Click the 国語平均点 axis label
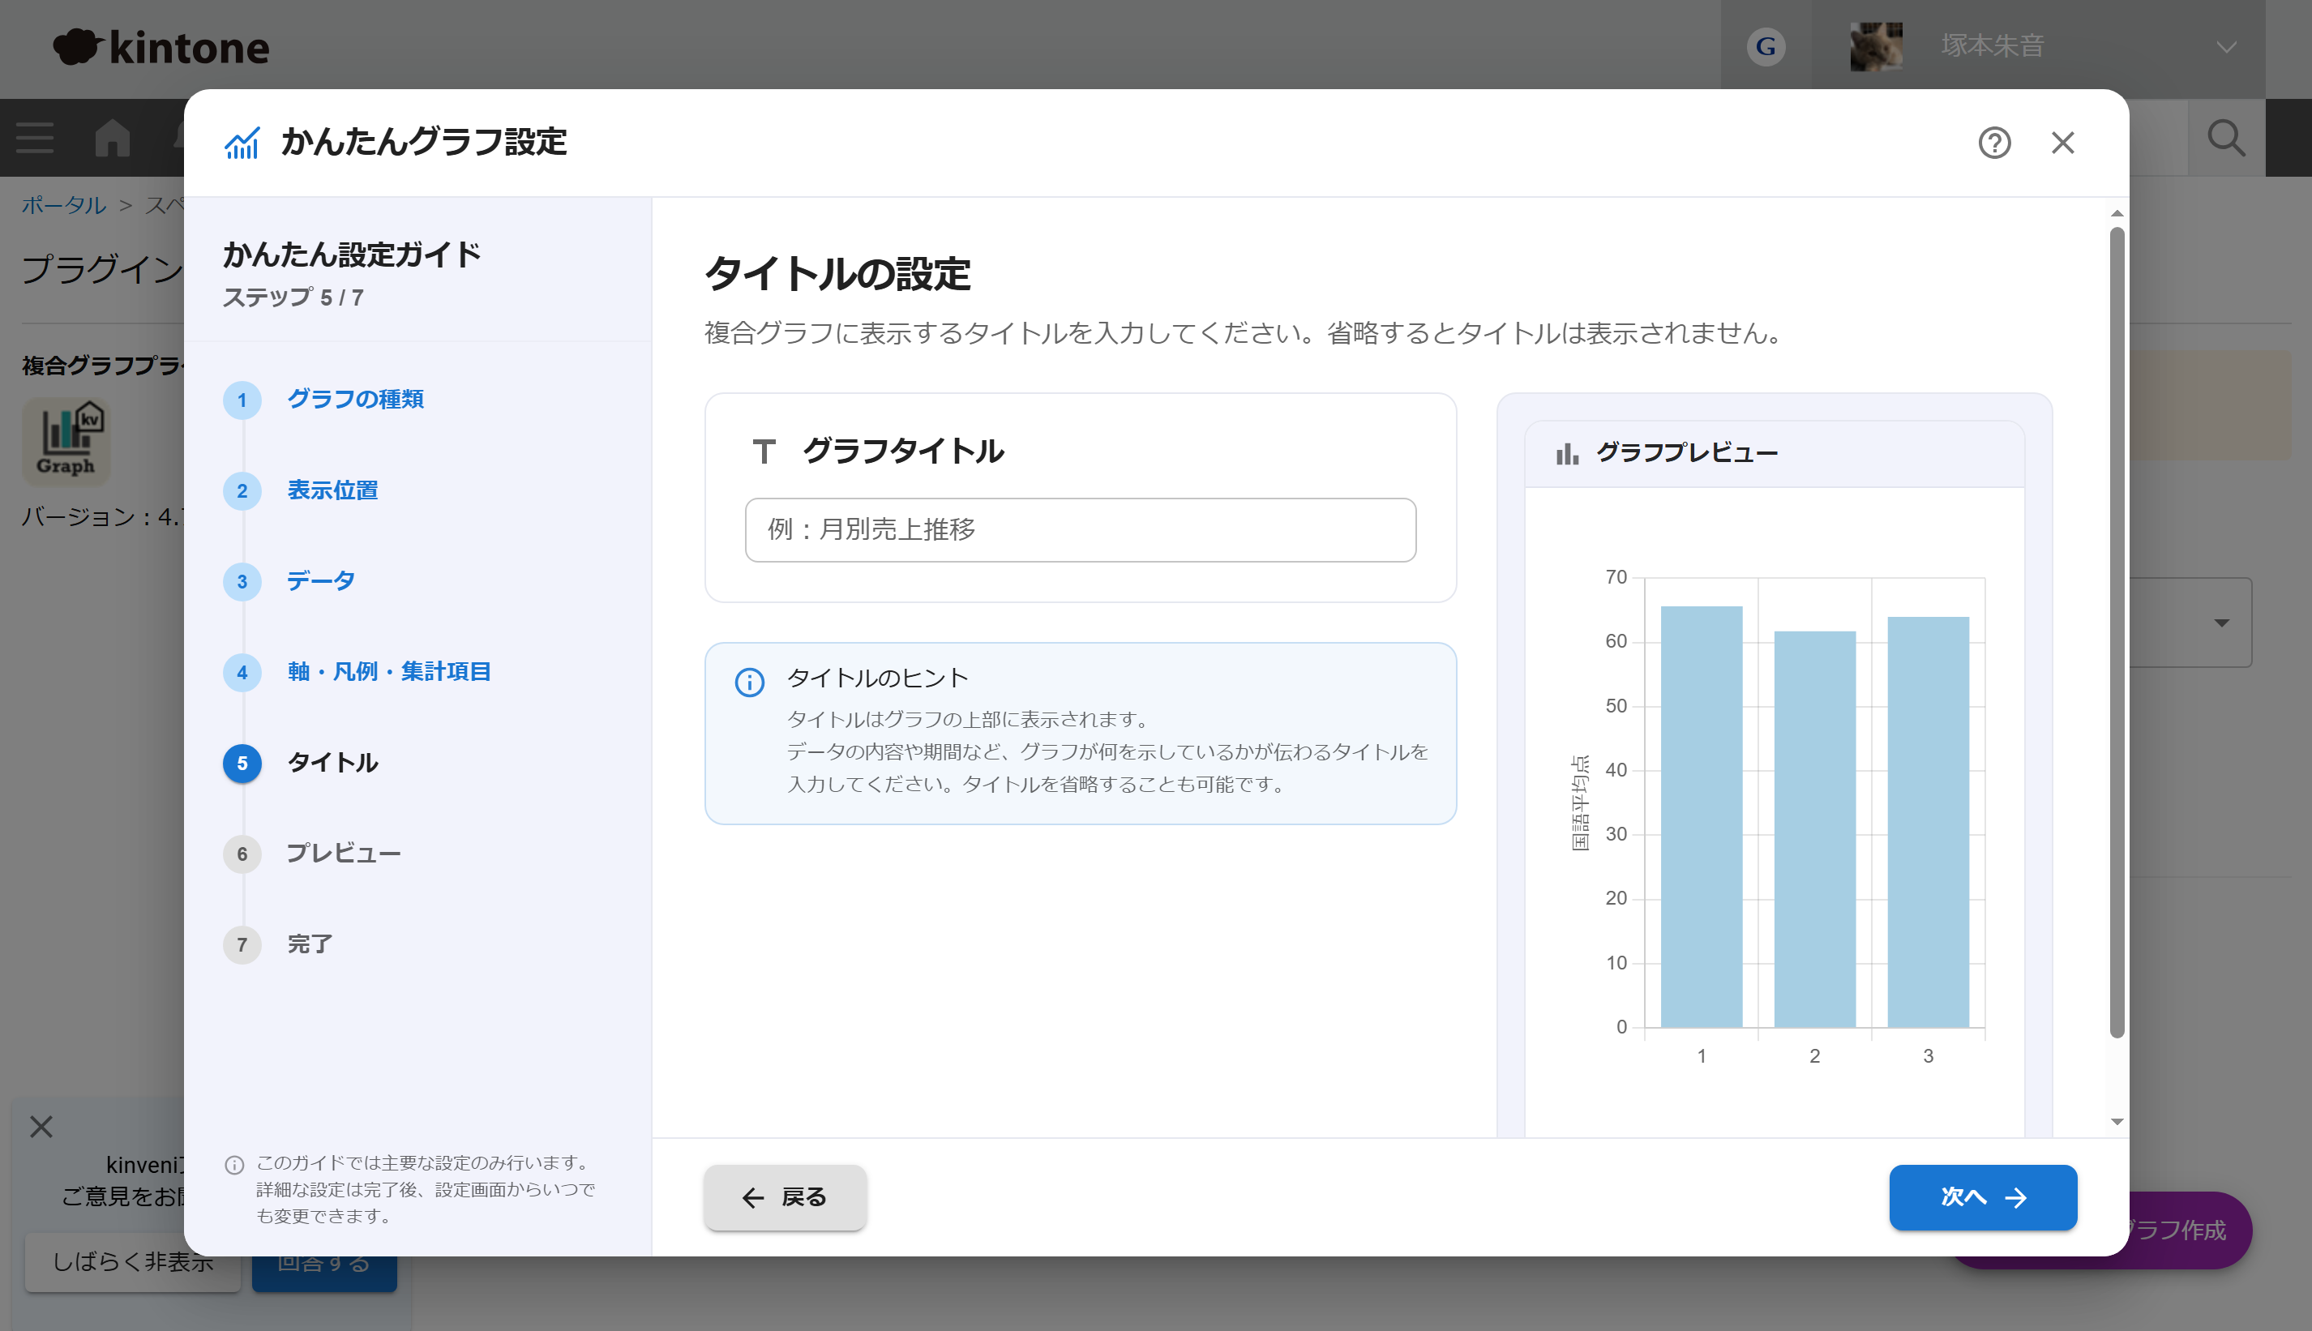This screenshot has width=2312, height=1331. 1579,802
